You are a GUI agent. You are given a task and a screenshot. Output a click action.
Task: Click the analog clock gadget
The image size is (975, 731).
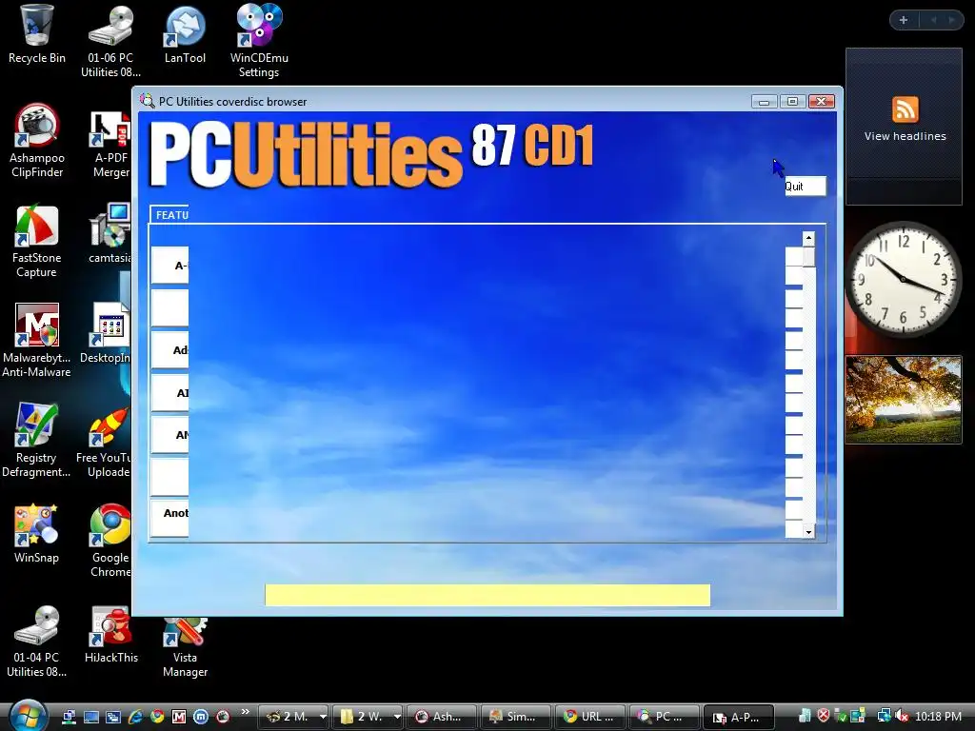904,279
